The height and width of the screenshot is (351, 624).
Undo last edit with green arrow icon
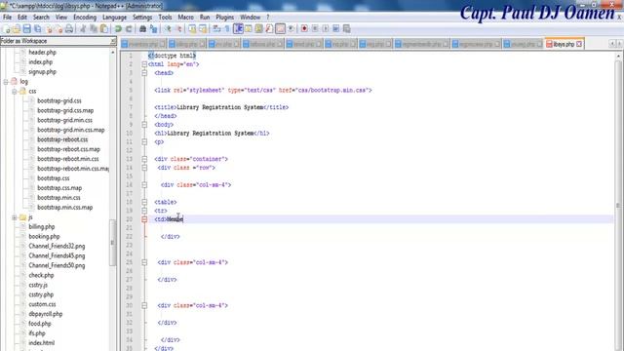(118, 28)
